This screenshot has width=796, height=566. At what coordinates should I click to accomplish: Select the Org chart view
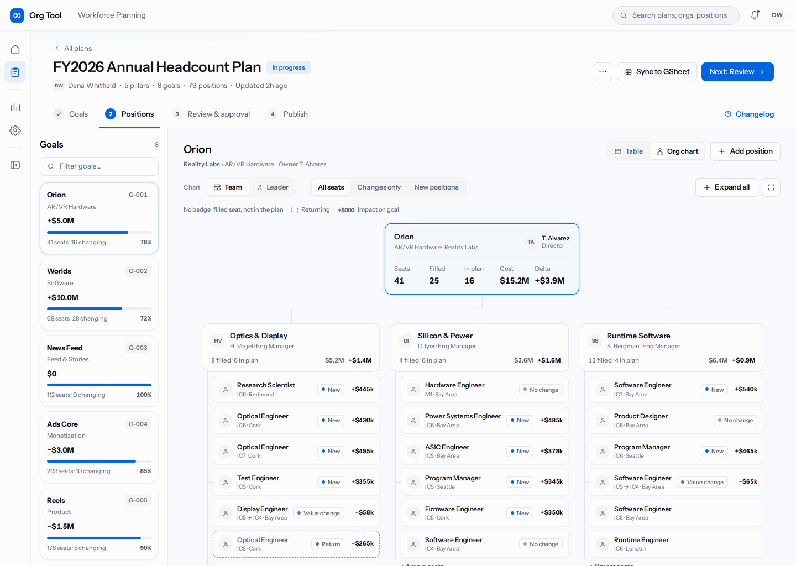(x=677, y=151)
